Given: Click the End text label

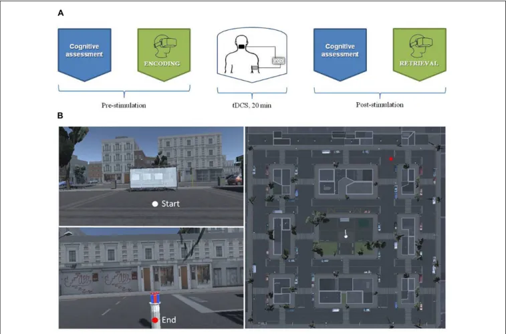Looking at the screenshot, I should 168,320.
